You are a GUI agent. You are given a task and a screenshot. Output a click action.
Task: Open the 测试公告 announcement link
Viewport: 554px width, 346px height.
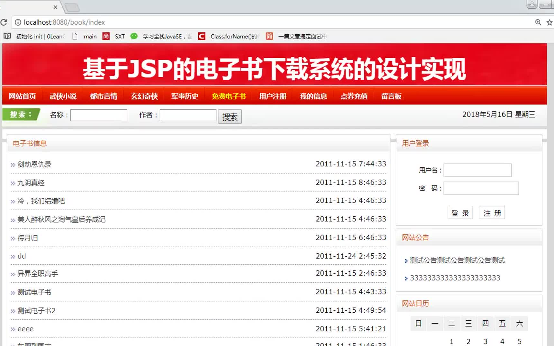(457, 260)
